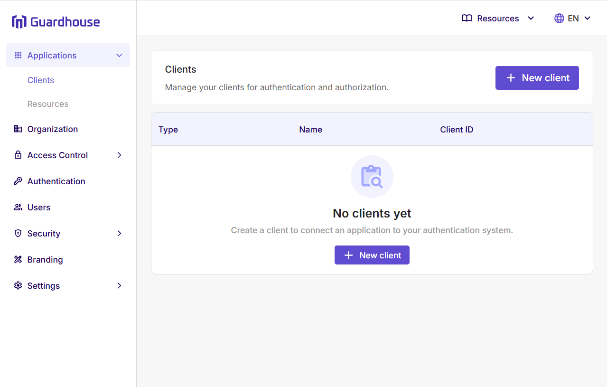This screenshot has height=387, width=607.
Task: Open Settings via the gear icon
Action: [18, 285]
